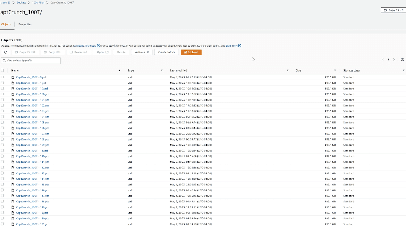The image size is (406, 227).
Task: Sort by the Type column arrow
Action: click(162, 70)
